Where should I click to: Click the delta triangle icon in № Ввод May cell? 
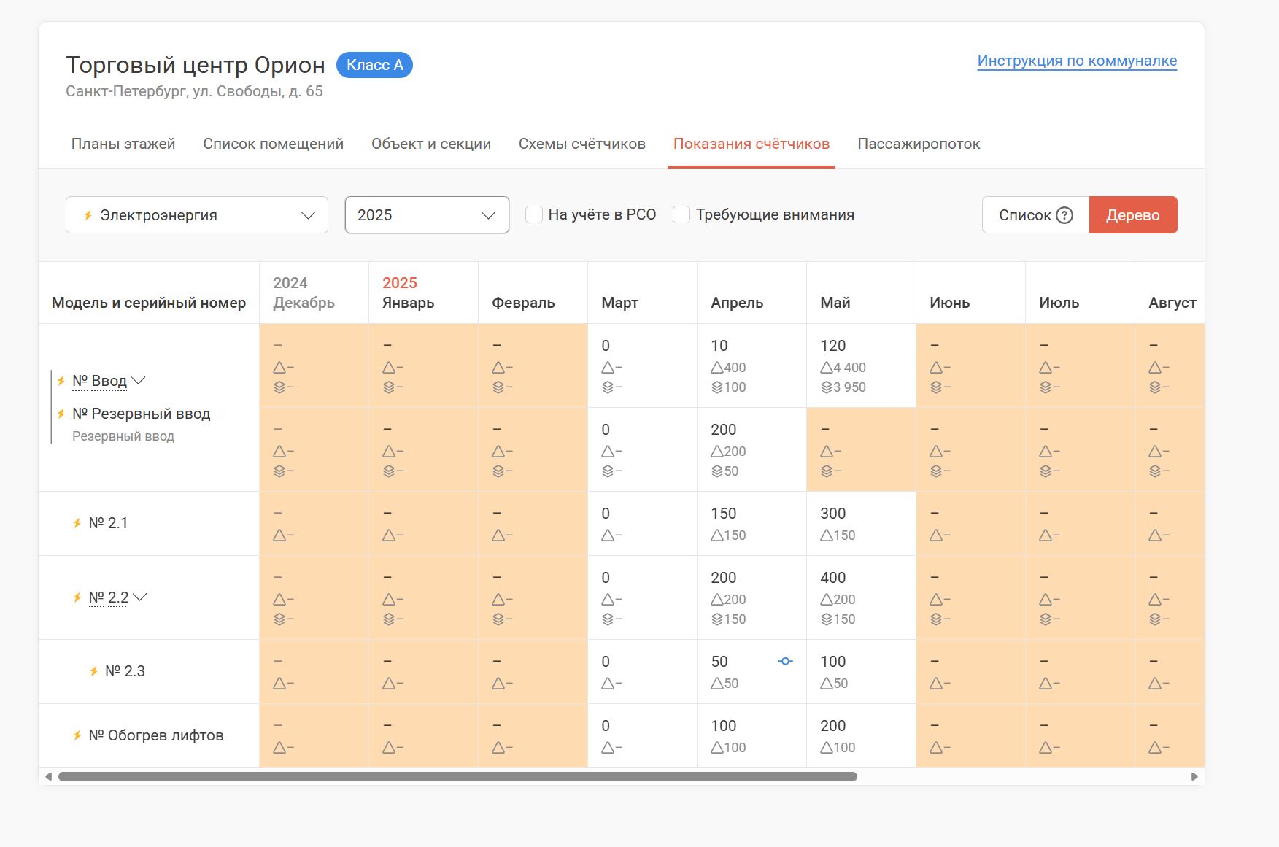click(827, 367)
